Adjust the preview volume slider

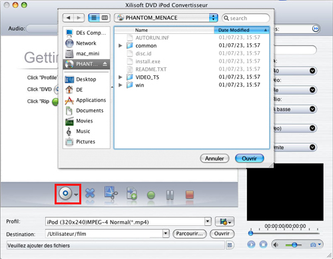(294, 245)
